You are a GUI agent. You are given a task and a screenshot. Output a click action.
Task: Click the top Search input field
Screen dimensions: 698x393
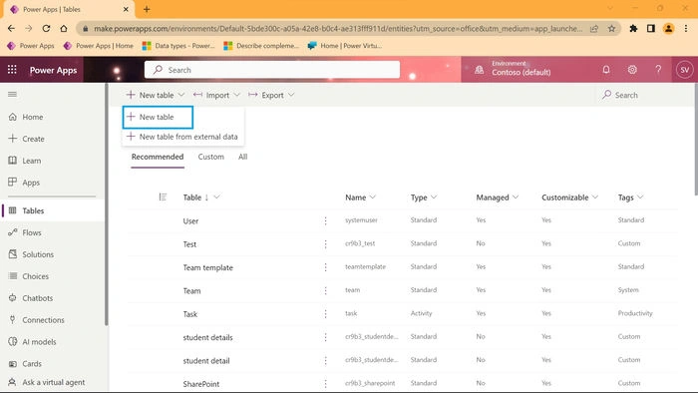point(272,70)
